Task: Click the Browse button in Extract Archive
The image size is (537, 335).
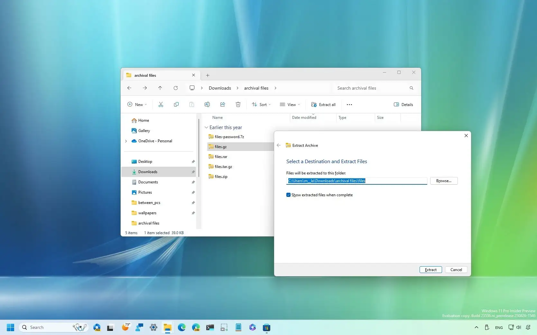Action: coord(443,181)
